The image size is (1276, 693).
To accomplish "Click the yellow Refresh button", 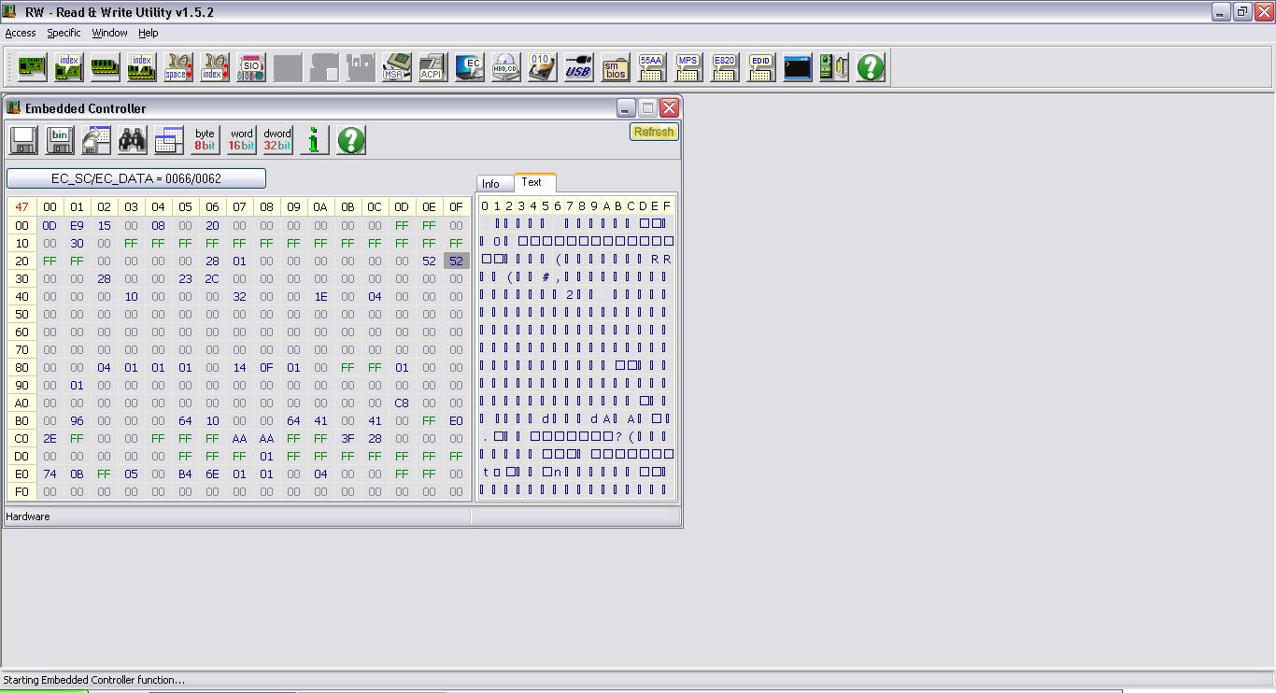I will click(654, 132).
